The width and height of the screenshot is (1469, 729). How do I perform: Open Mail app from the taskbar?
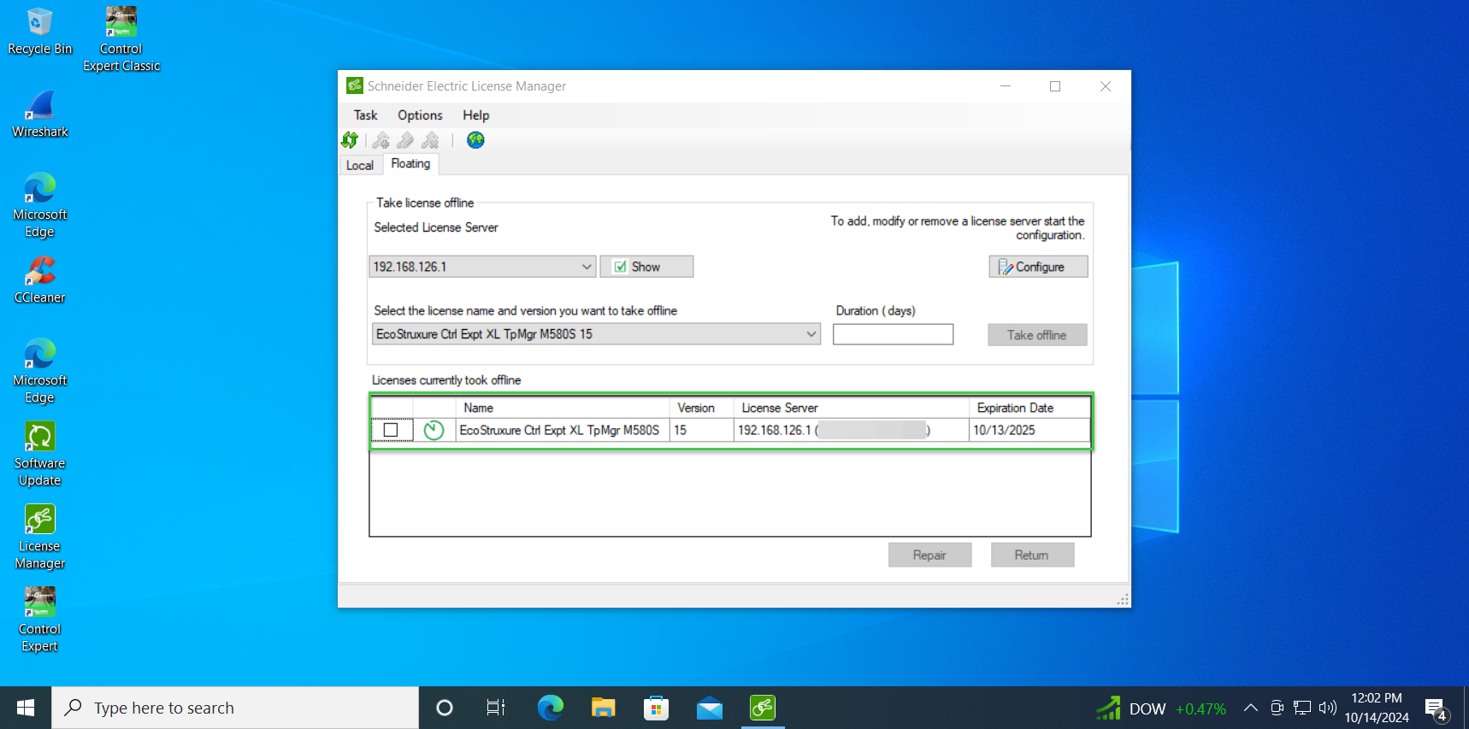click(710, 708)
